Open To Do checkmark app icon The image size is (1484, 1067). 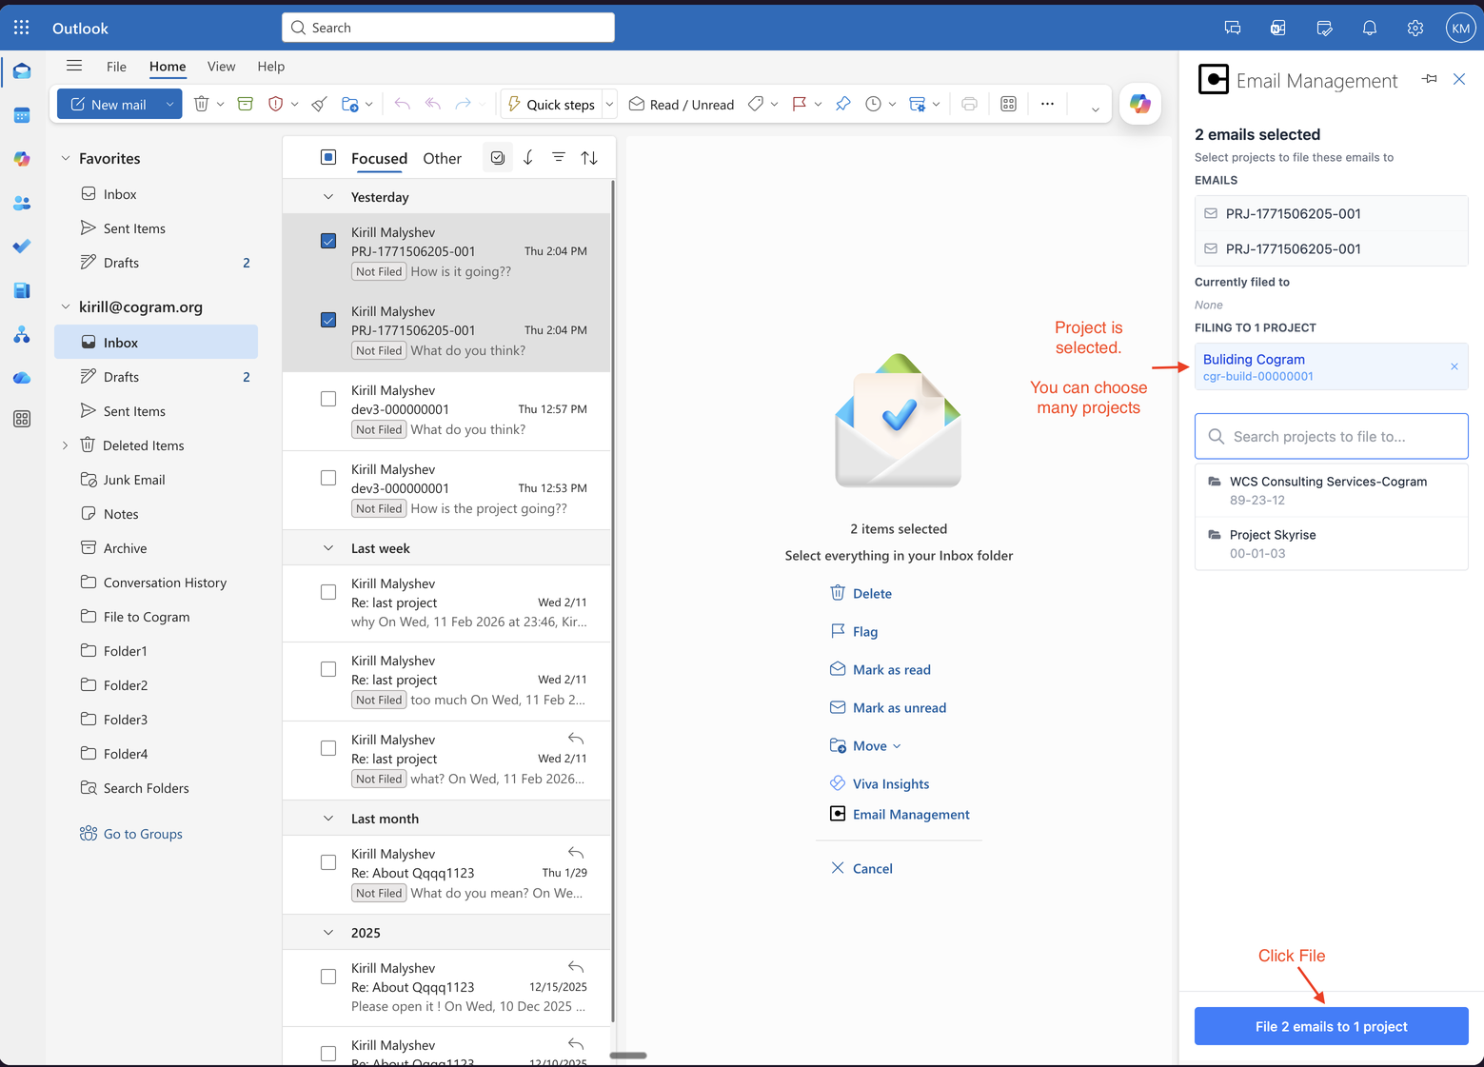(x=22, y=247)
